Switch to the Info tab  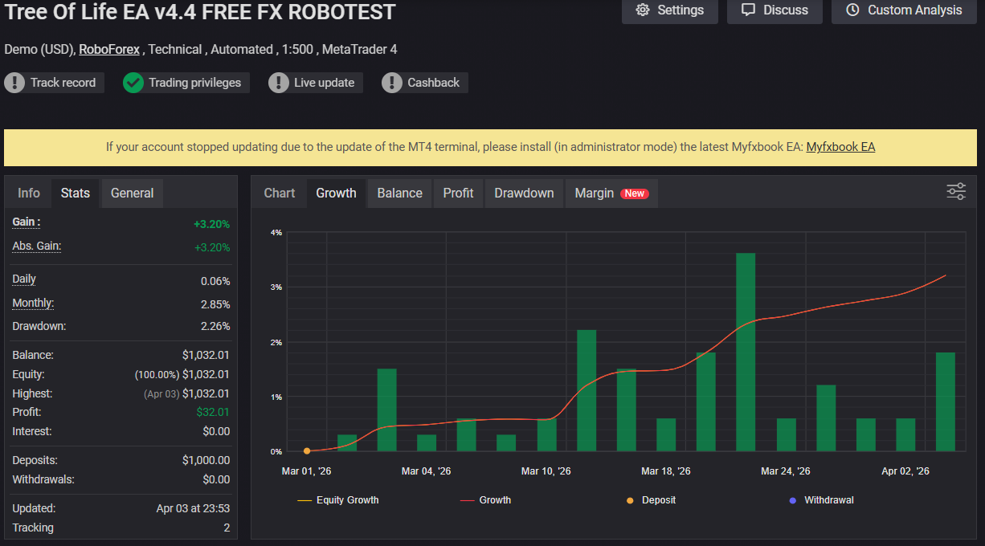tap(29, 194)
